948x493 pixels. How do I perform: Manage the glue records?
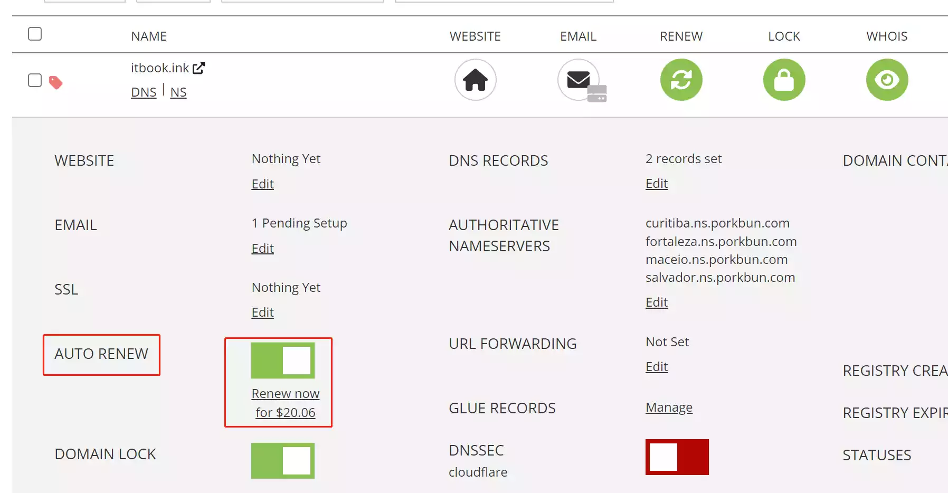(x=669, y=407)
